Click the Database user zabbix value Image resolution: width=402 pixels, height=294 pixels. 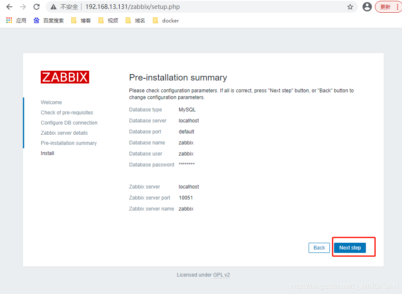pos(186,153)
